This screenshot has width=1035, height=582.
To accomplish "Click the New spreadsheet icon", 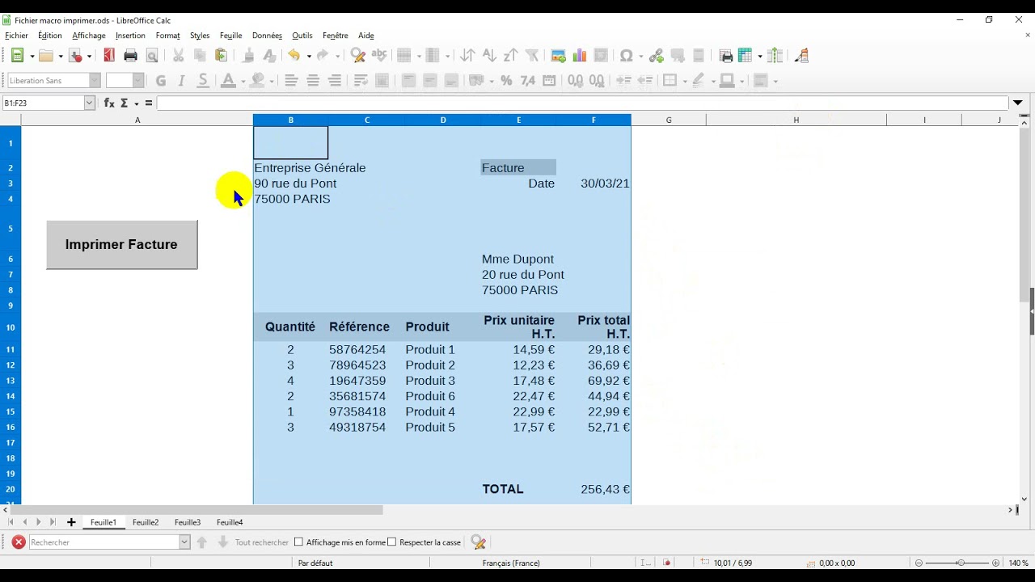I will coord(18,56).
